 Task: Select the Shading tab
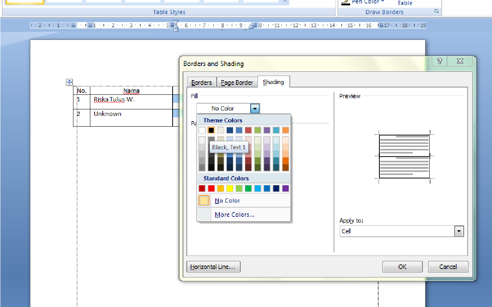(274, 82)
